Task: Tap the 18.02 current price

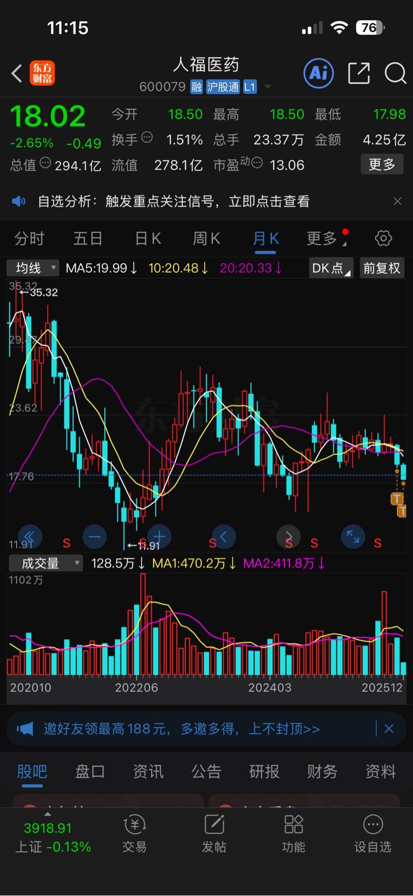Action: 48,116
